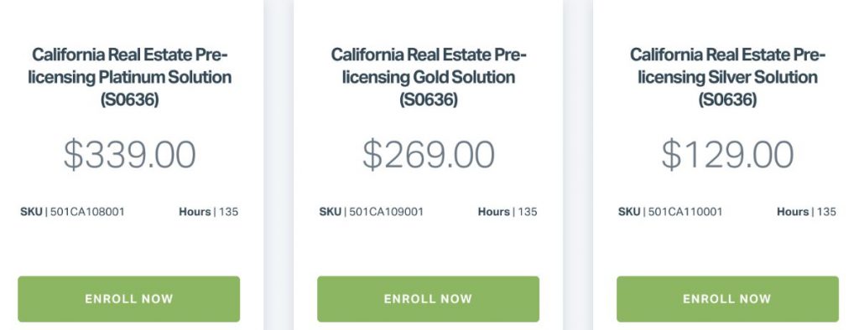Click Hours 135 on Silver card
The width and height of the screenshot is (859, 330).
tap(807, 212)
